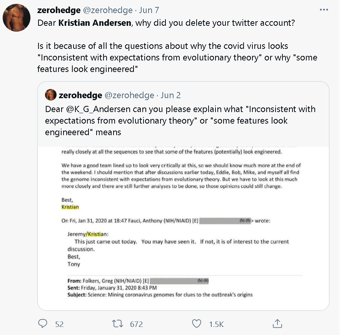Click highlighted Kristian signature in email image

70,207
